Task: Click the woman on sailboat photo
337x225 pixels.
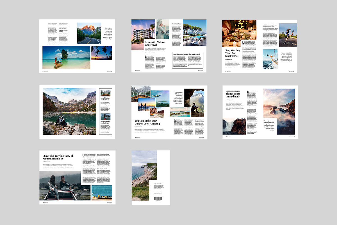Action: coord(270,59)
